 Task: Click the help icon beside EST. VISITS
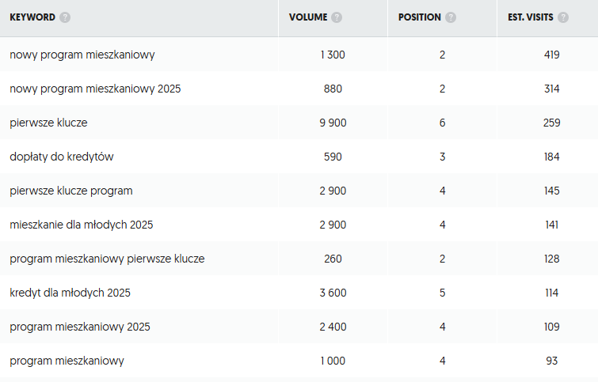(562, 17)
